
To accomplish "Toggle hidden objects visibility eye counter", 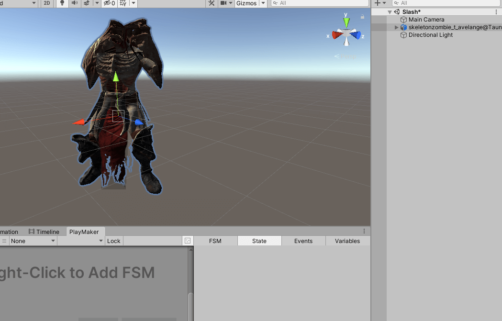I will click(x=110, y=3).
